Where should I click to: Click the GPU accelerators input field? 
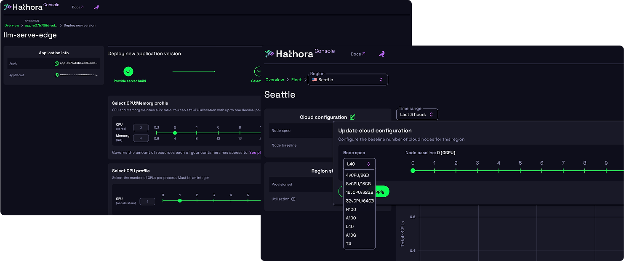pos(147,202)
